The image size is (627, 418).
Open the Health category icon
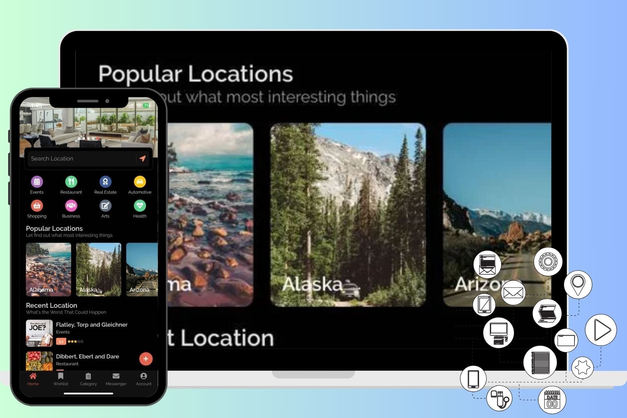(140, 205)
